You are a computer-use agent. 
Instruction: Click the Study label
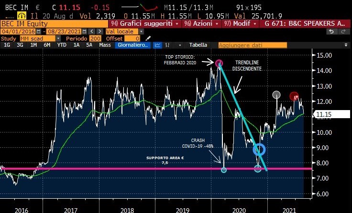coord(9,39)
